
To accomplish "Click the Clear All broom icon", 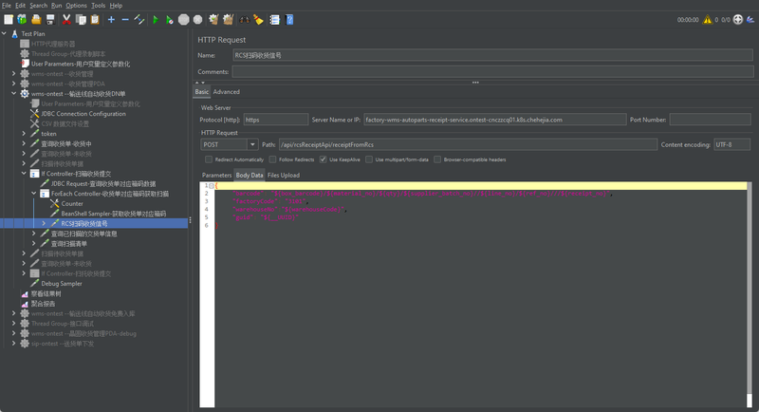I will (x=228, y=19).
